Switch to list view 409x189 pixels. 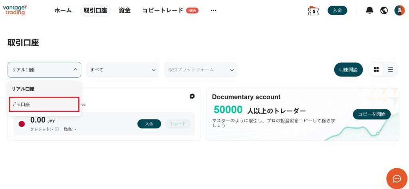(x=390, y=70)
